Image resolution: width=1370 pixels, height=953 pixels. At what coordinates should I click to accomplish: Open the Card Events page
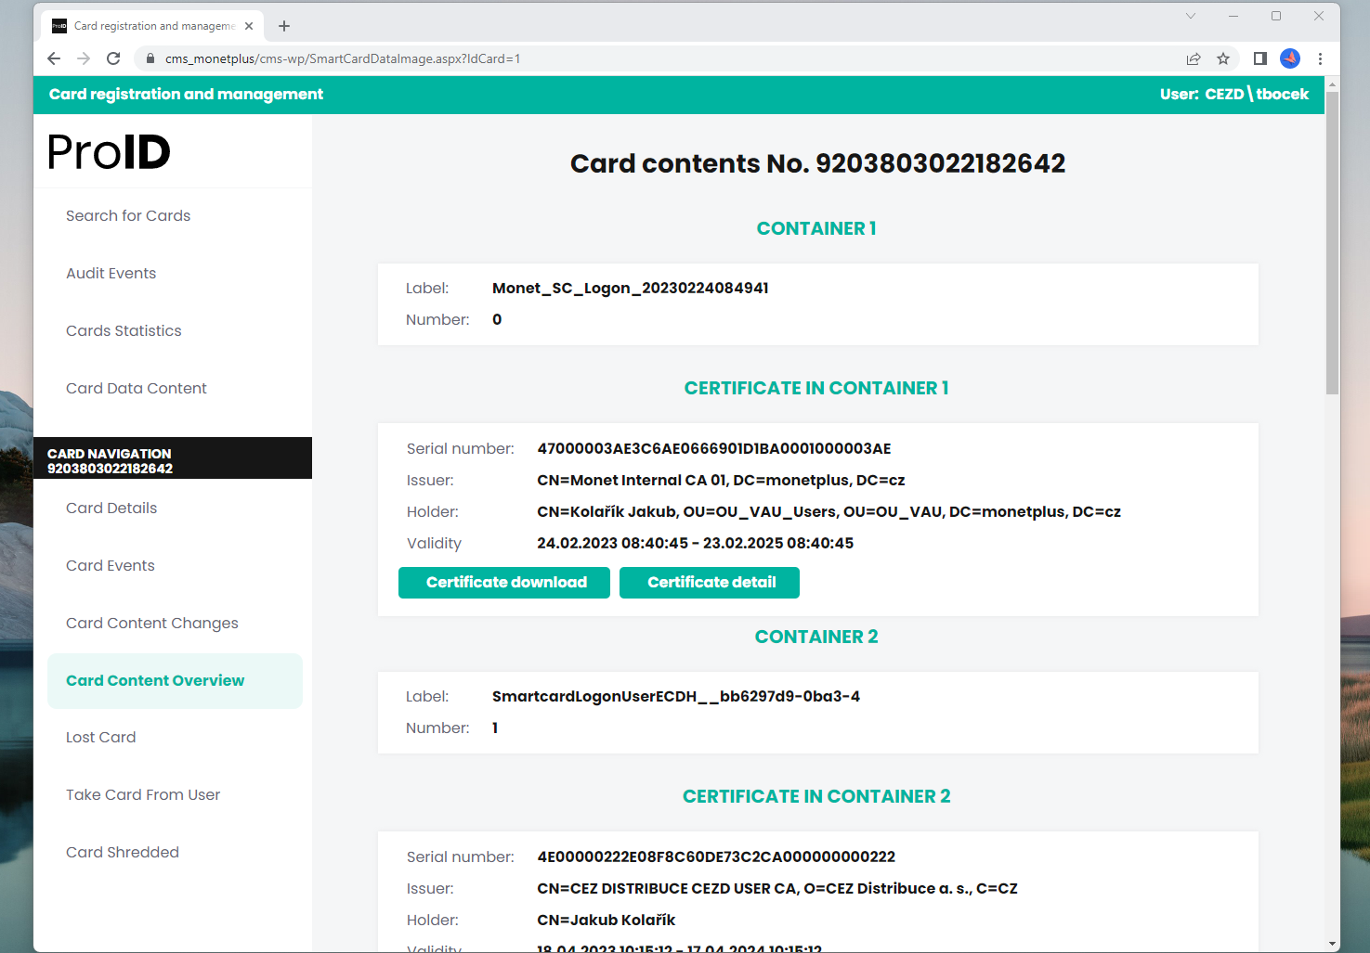point(110,565)
